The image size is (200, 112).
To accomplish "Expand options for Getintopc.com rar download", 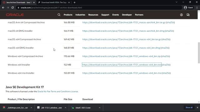I will [x=31, y=108].
